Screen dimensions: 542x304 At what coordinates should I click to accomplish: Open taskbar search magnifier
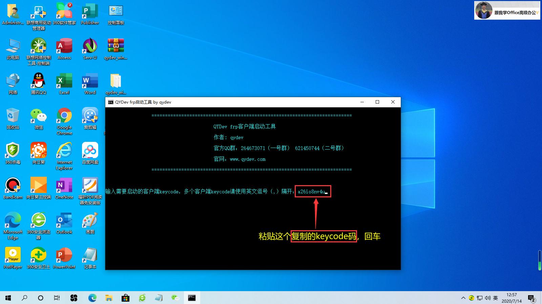24,298
